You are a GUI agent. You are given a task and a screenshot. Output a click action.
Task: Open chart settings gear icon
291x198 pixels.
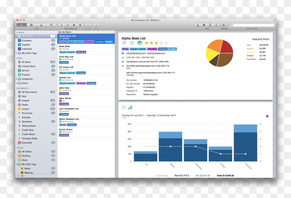pos(267,116)
